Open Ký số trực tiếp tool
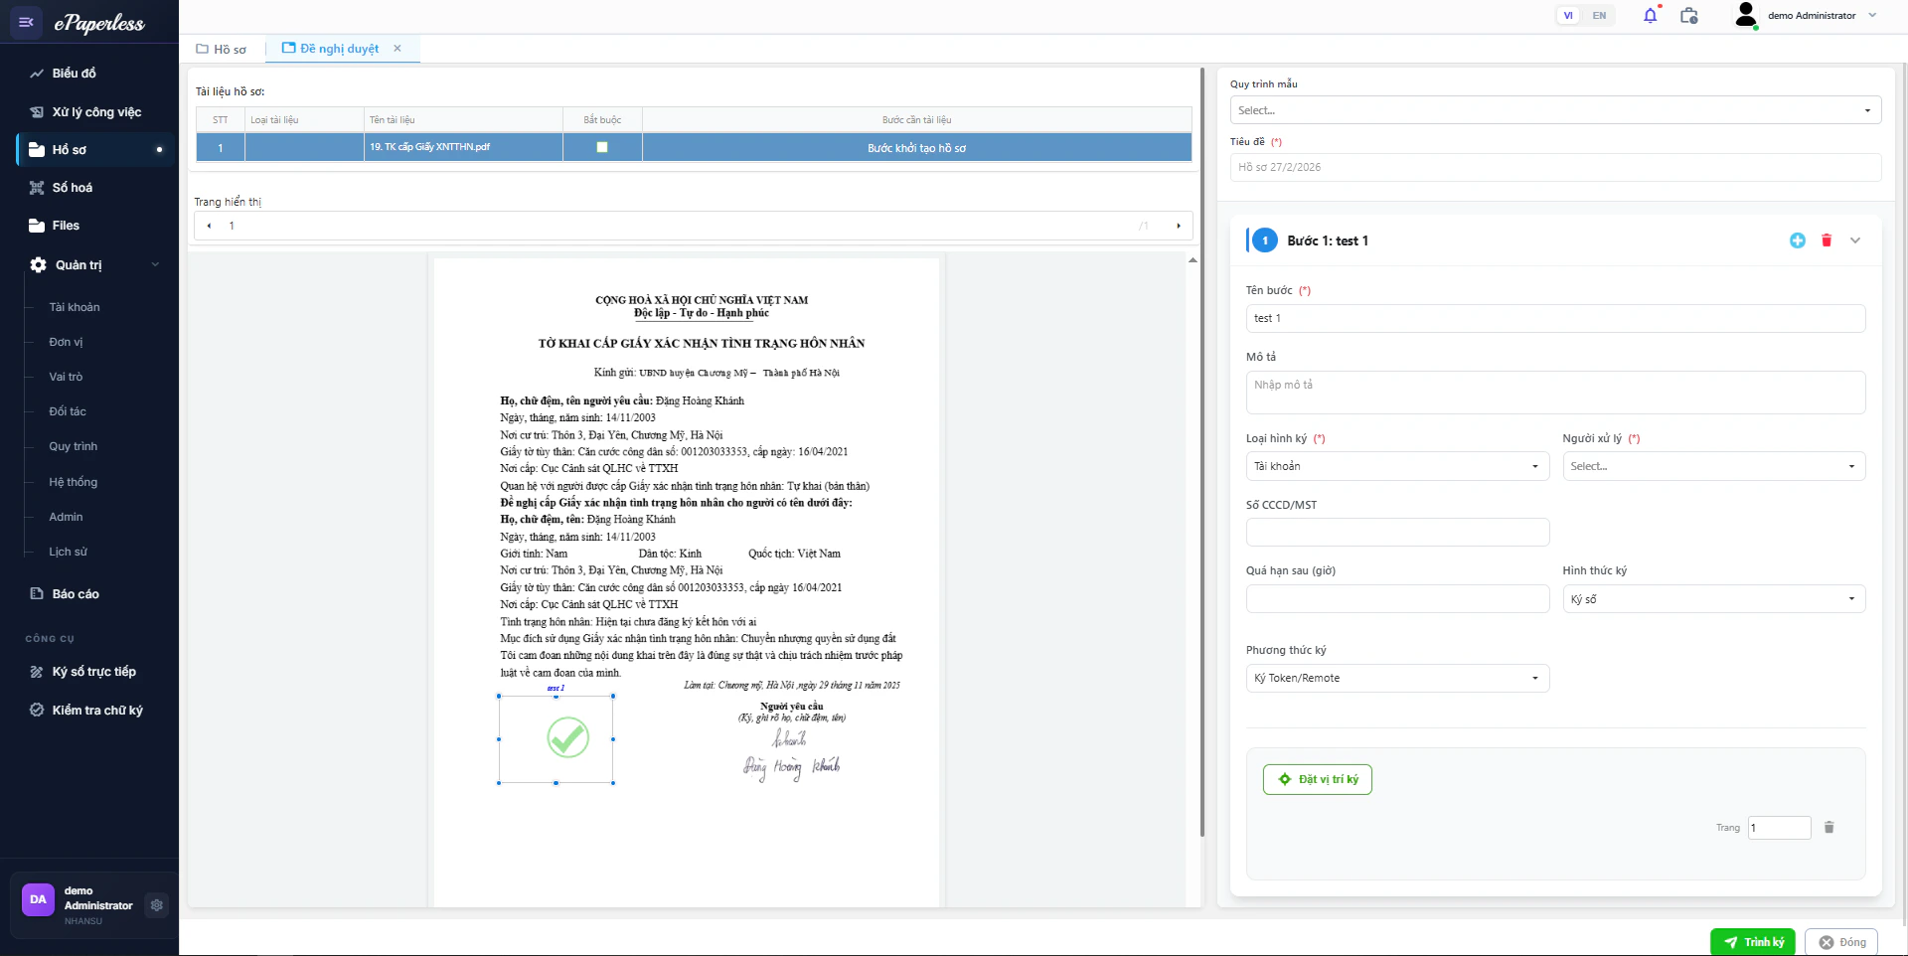Viewport: 1908px width, 956px height. tap(93, 672)
